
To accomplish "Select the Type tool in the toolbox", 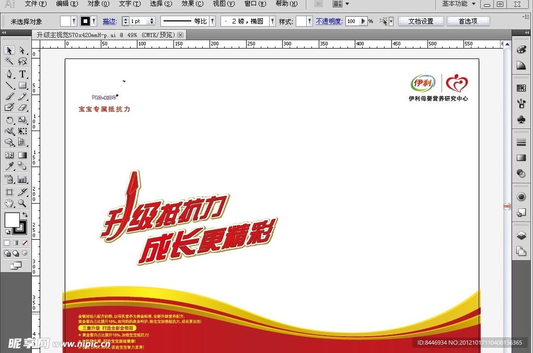I will tap(22, 74).
